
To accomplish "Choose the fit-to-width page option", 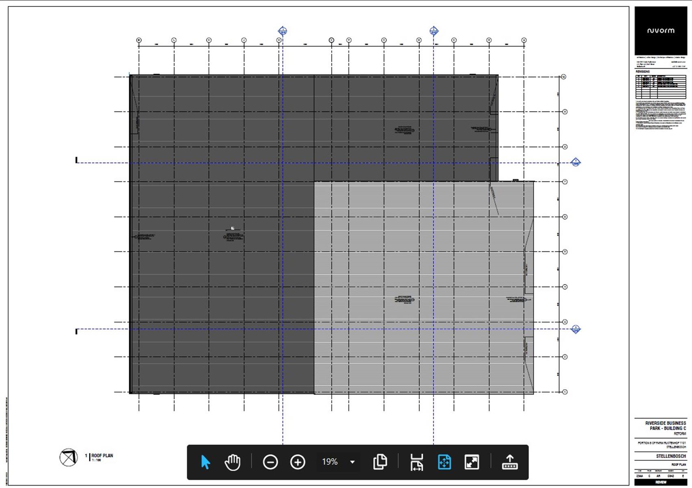I will click(417, 462).
